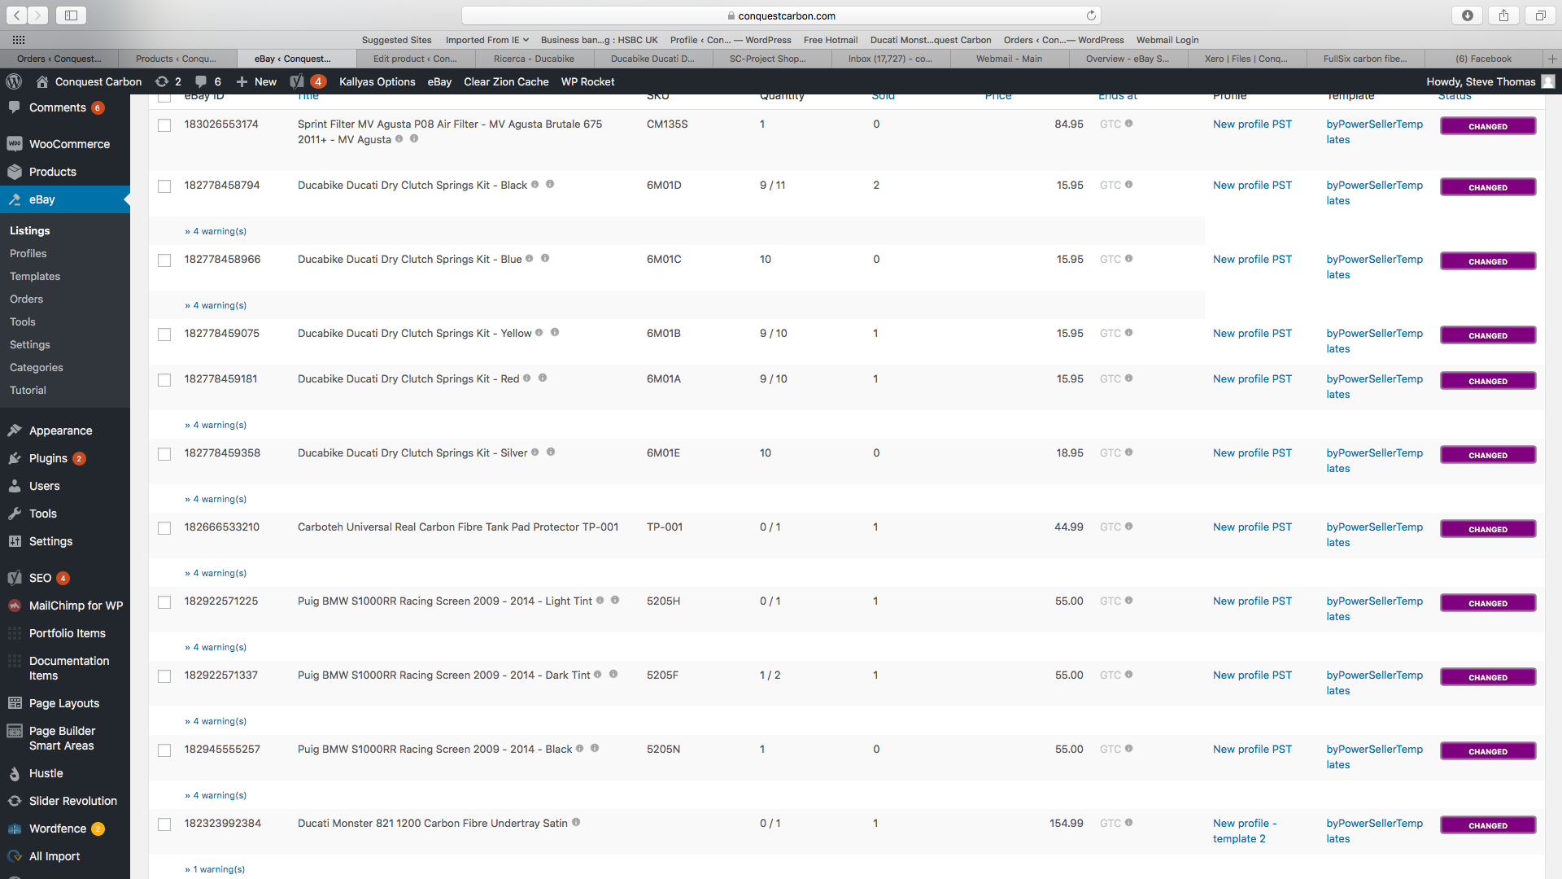
Task: Open New profile - template 2 link
Action: coord(1245,831)
